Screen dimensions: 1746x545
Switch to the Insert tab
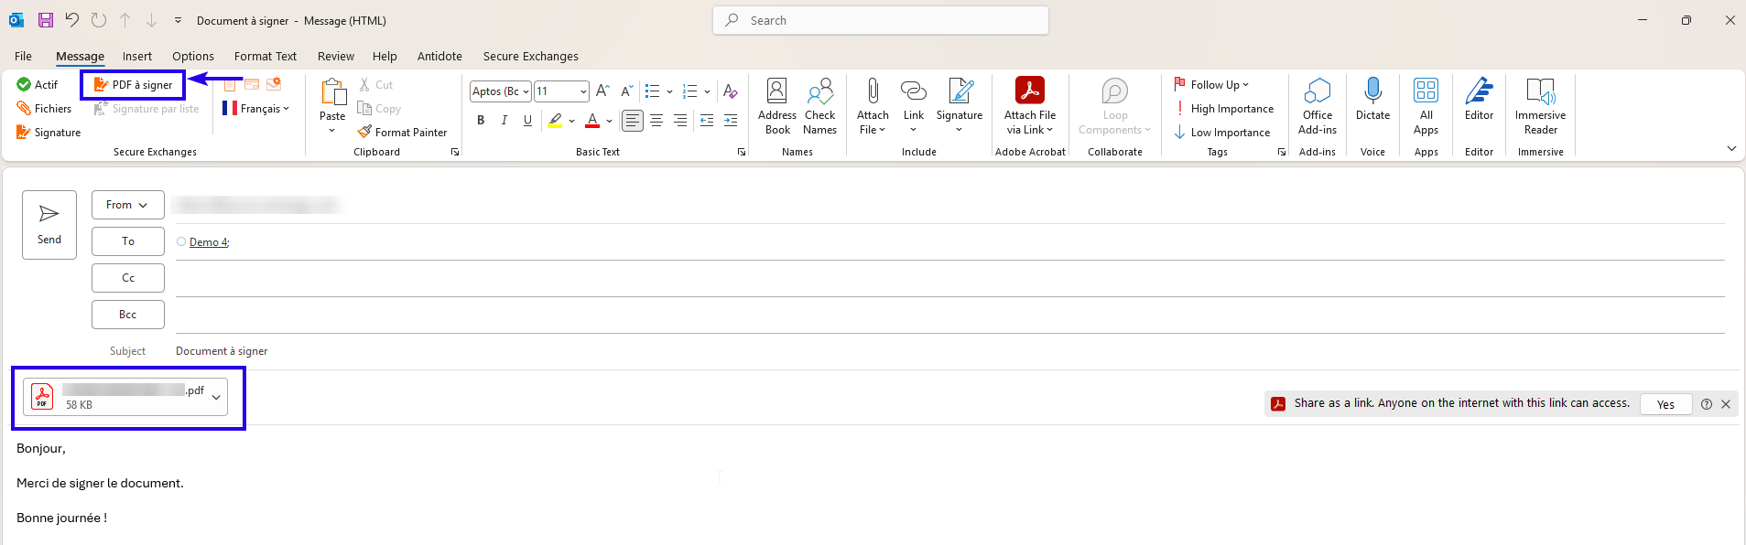point(137,57)
